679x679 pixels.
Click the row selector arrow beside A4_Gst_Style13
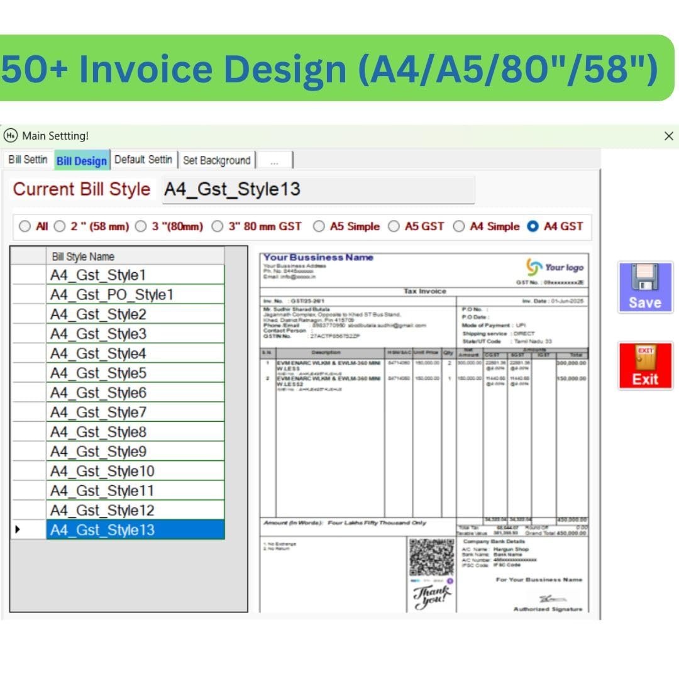click(x=17, y=530)
